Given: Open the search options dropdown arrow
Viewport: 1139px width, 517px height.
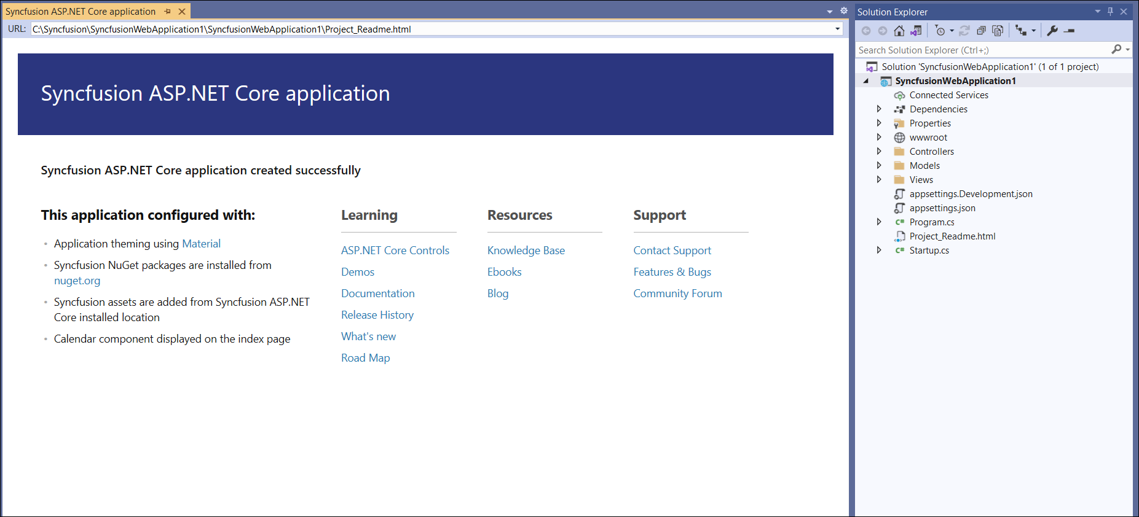Looking at the screenshot, I should tap(1128, 50).
